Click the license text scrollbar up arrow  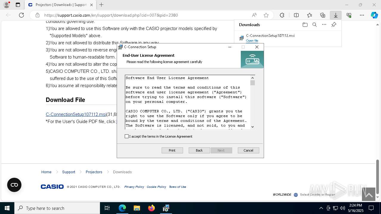252,78
